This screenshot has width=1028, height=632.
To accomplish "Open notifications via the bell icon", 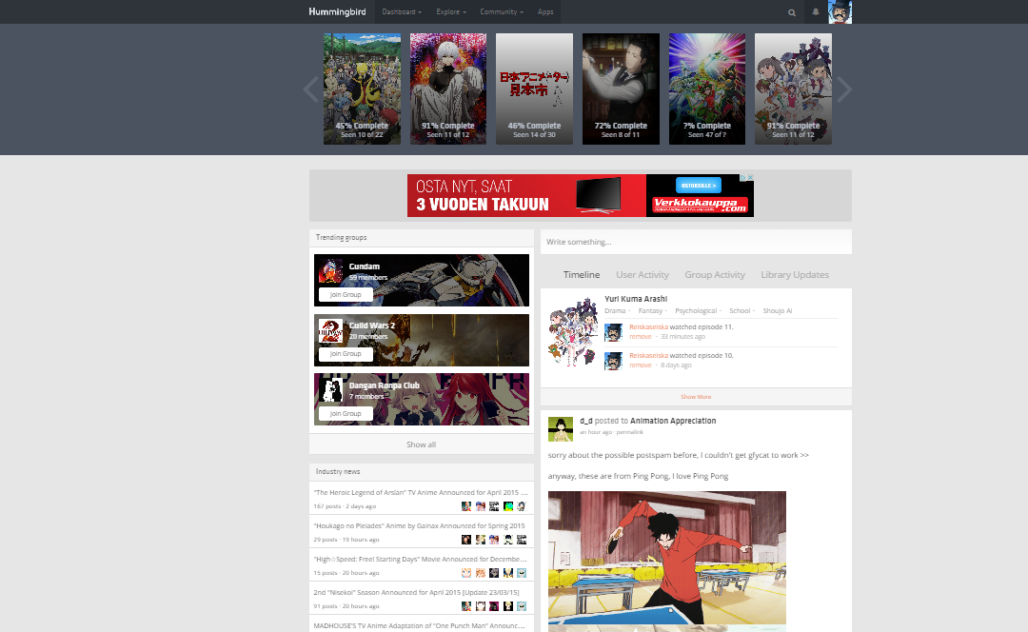I will tap(816, 12).
